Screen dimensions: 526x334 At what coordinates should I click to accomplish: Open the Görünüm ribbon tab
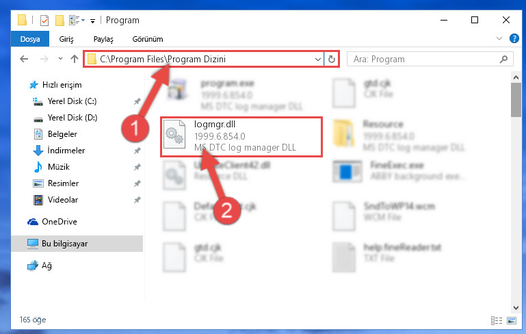148,39
